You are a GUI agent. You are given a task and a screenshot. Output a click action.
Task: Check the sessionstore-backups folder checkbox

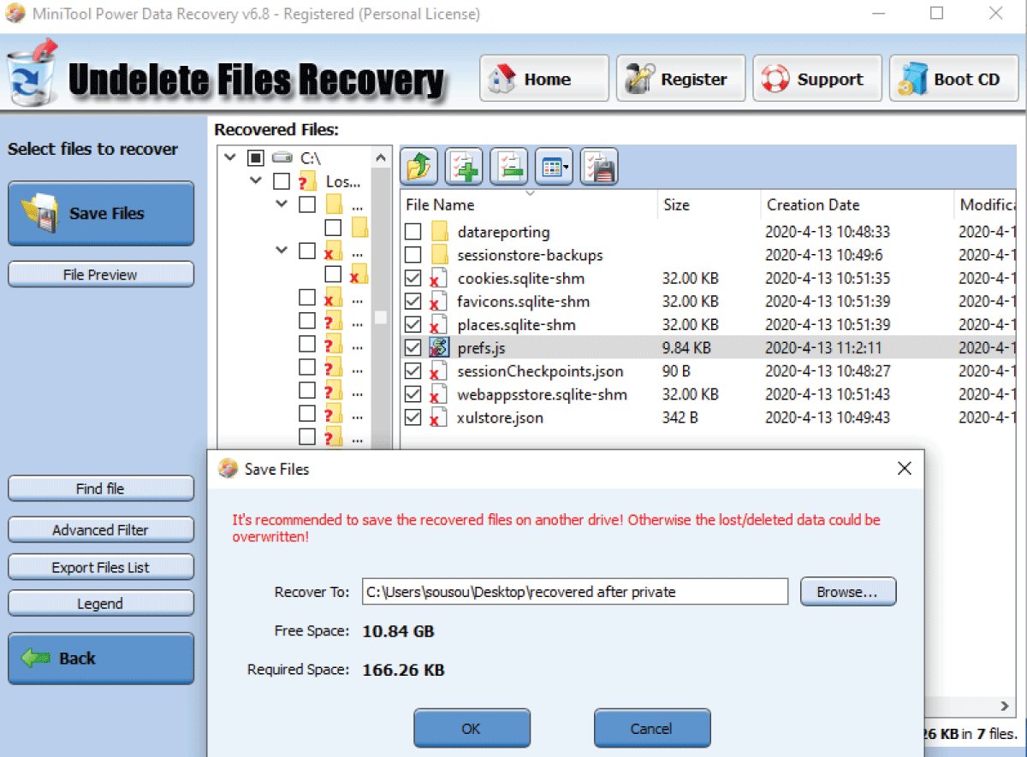(413, 255)
